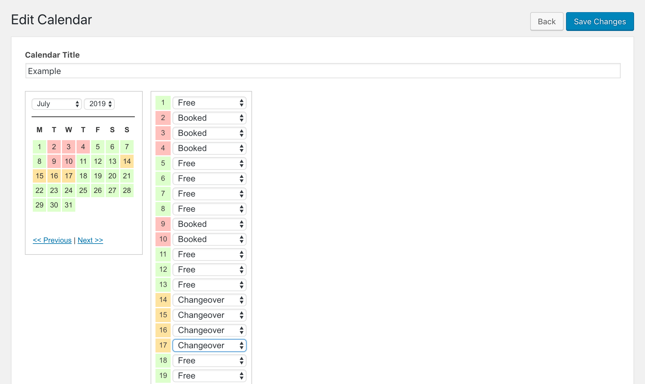The height and width of the screenshot is (384, 645).
Task: Click the green cell for July 22
Action: pyautogui.click(x=39, y=190)
